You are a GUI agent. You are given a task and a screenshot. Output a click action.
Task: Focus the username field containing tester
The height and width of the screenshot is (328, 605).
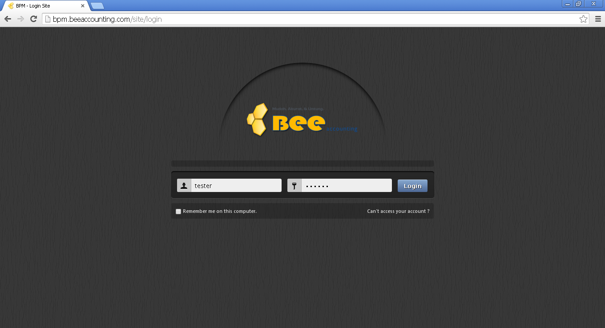point(236,185)
